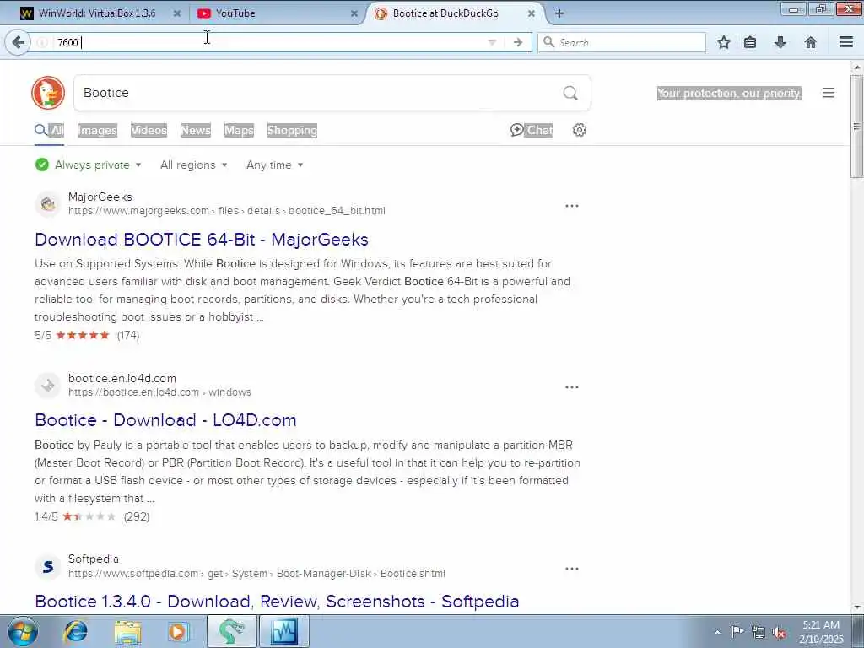Viewport: 864px width, 648px height.
Task: Click the bootice.en.lo4d.com favicon
Action: (48, 385)
